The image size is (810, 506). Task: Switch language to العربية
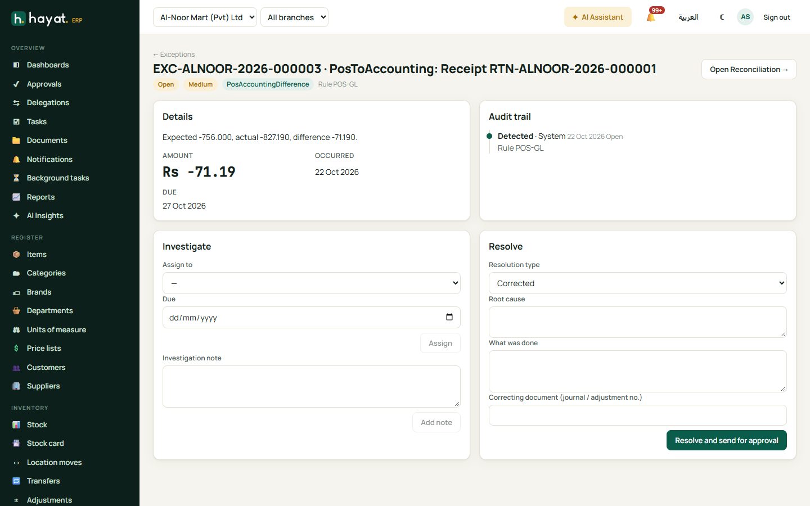[x=688, y=17]
